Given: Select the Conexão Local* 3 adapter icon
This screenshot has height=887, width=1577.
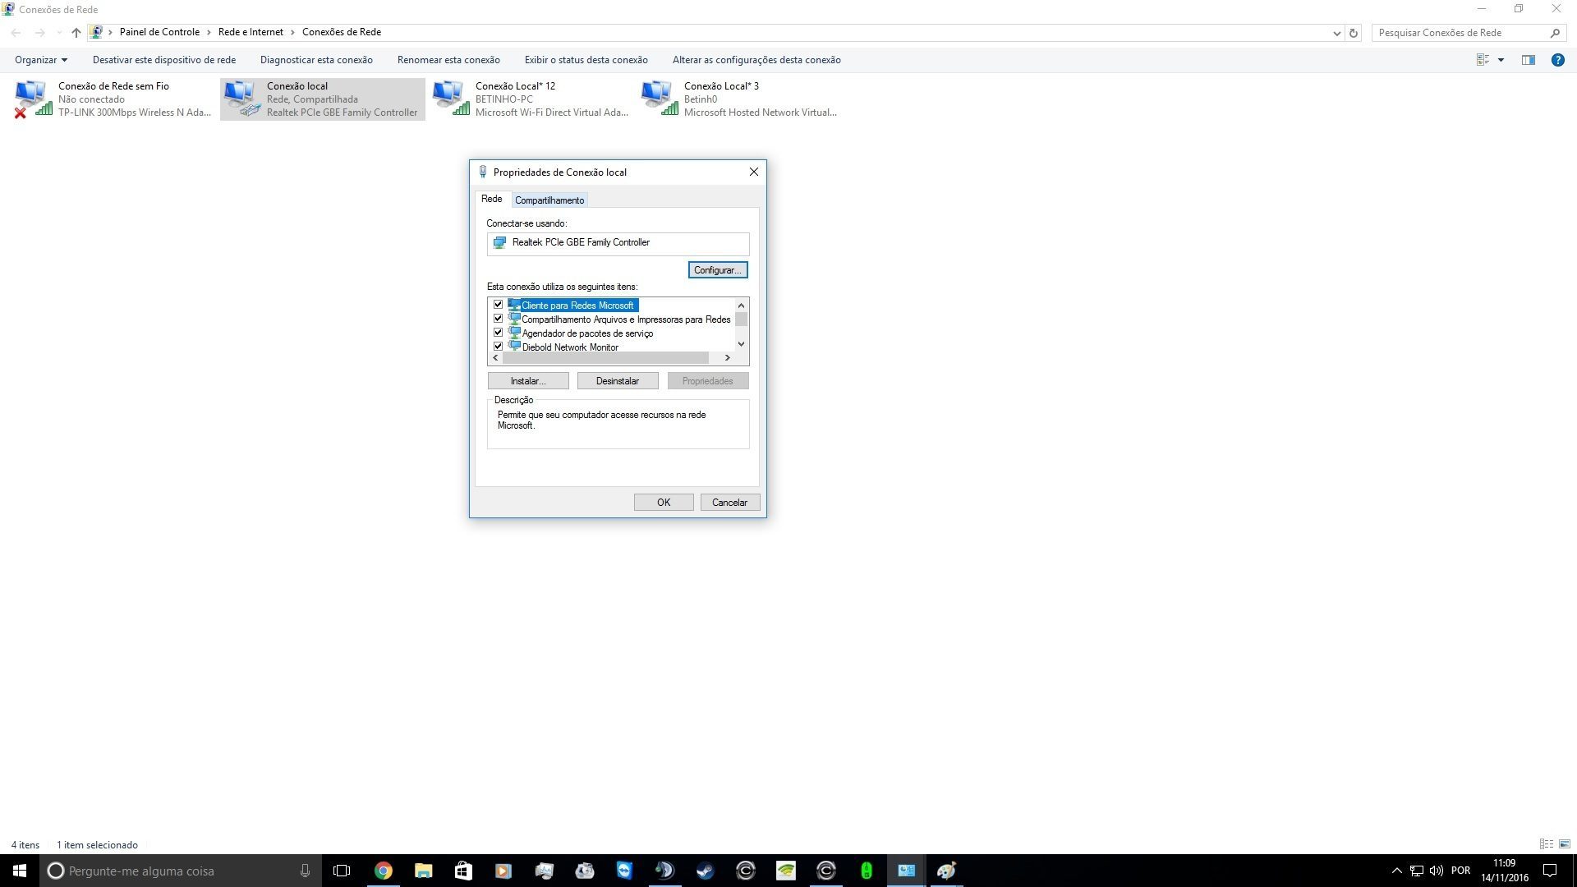Looking at the screenshot, I should (660, 99).
